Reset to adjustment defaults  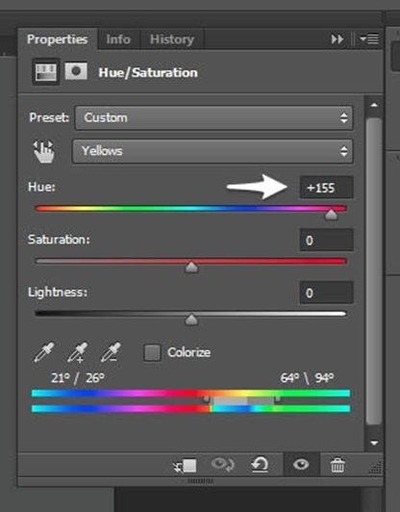pos(260,464)
